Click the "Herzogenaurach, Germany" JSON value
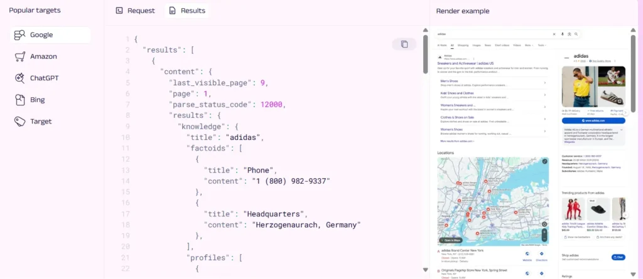The height and width of the screenshot is (279, 643). 306,225
